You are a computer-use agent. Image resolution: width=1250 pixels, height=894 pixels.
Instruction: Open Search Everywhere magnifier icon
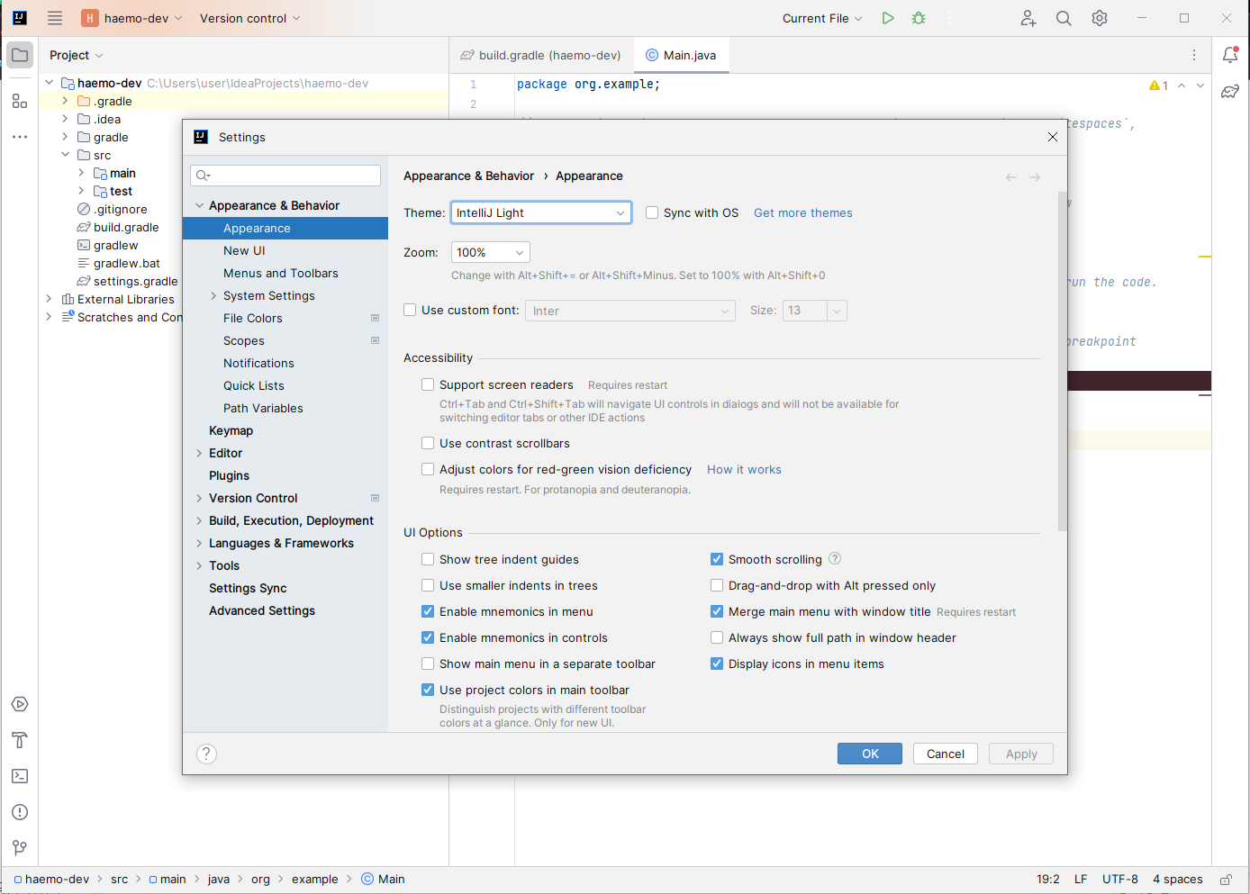(1064, 18)
